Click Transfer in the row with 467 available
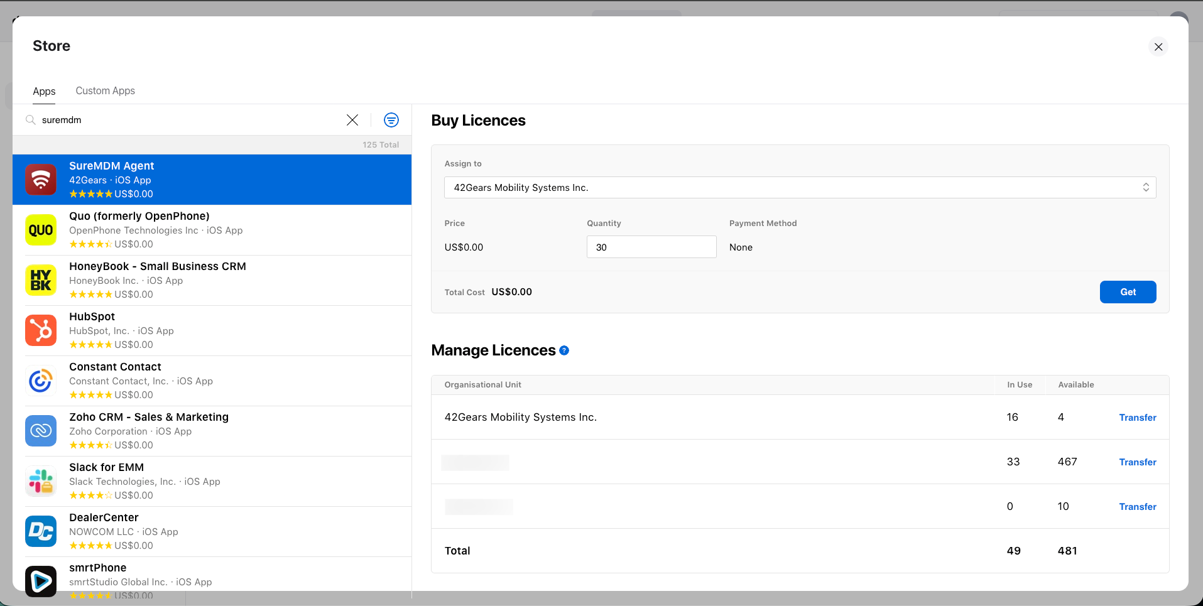 (1137, 462)
